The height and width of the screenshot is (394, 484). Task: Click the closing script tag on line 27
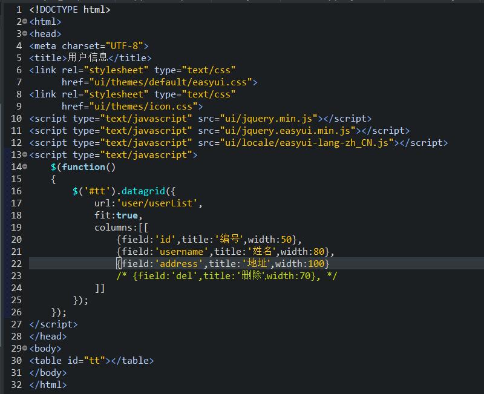click(53, 324)
